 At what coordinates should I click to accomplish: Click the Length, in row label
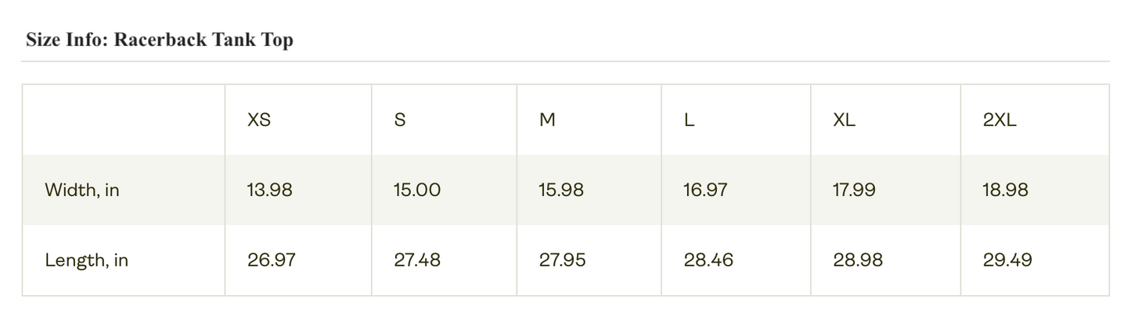click(86, 260)
